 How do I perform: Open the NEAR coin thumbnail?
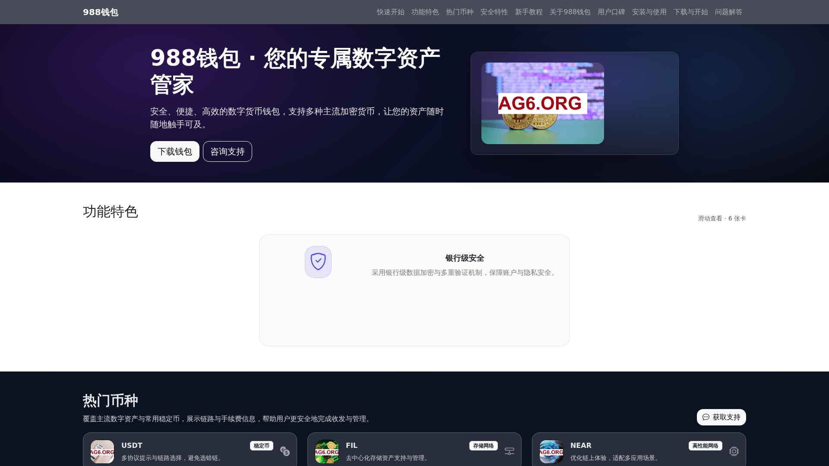click(551, 452)
